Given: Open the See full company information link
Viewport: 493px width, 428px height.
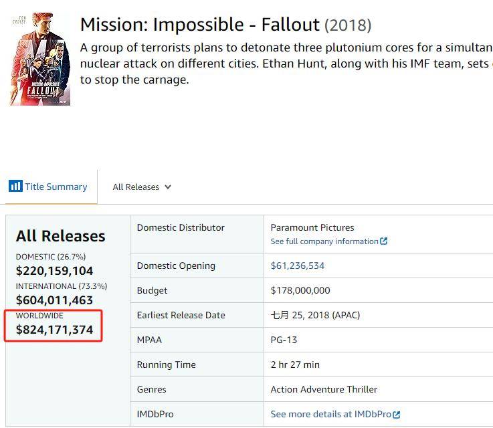Looking at the screenshot, I should 324,241.
